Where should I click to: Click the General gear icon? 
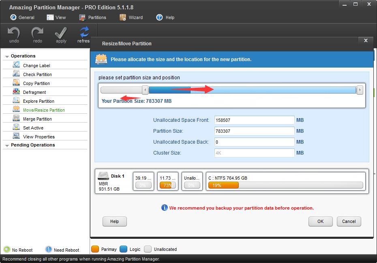[13, 17]
